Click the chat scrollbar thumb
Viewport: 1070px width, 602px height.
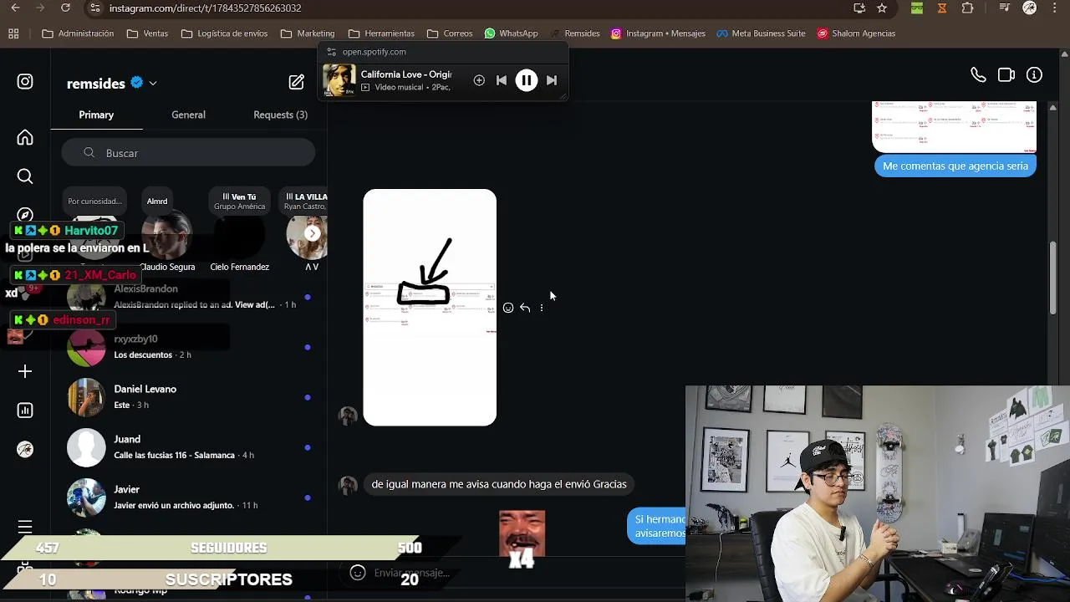(1053, 278)
